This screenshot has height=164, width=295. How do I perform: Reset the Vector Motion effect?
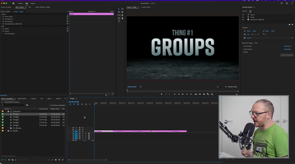(67, 17)
